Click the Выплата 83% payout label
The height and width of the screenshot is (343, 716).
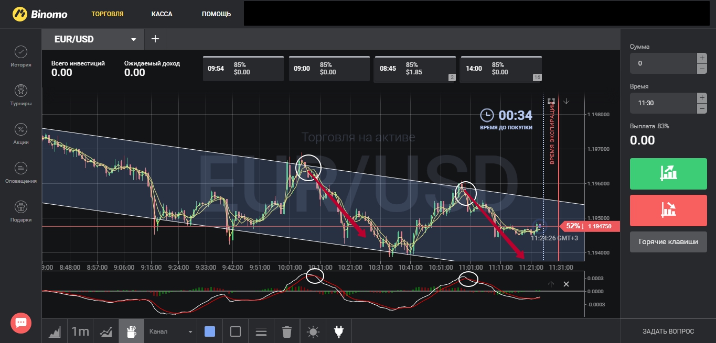[649, 126]
